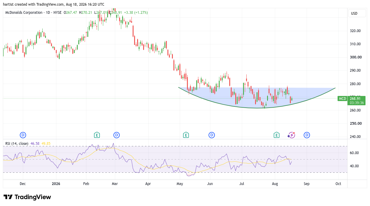Click the dividend marker in September
This screenshot has height=206, width=370.
(x=307, y=135)
